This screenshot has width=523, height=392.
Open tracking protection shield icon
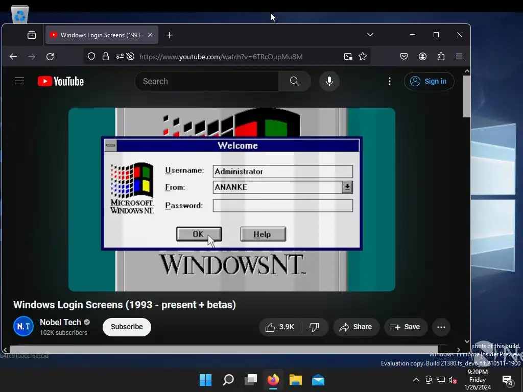click(x=91, y=57)
